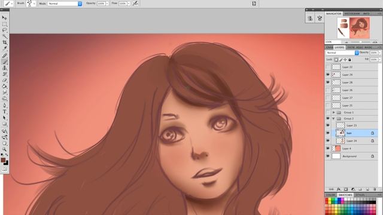Create a new layer
Image resolution: width=383 pixels, height=215 pixels.
pyautogui.click(x=367, y=189)
